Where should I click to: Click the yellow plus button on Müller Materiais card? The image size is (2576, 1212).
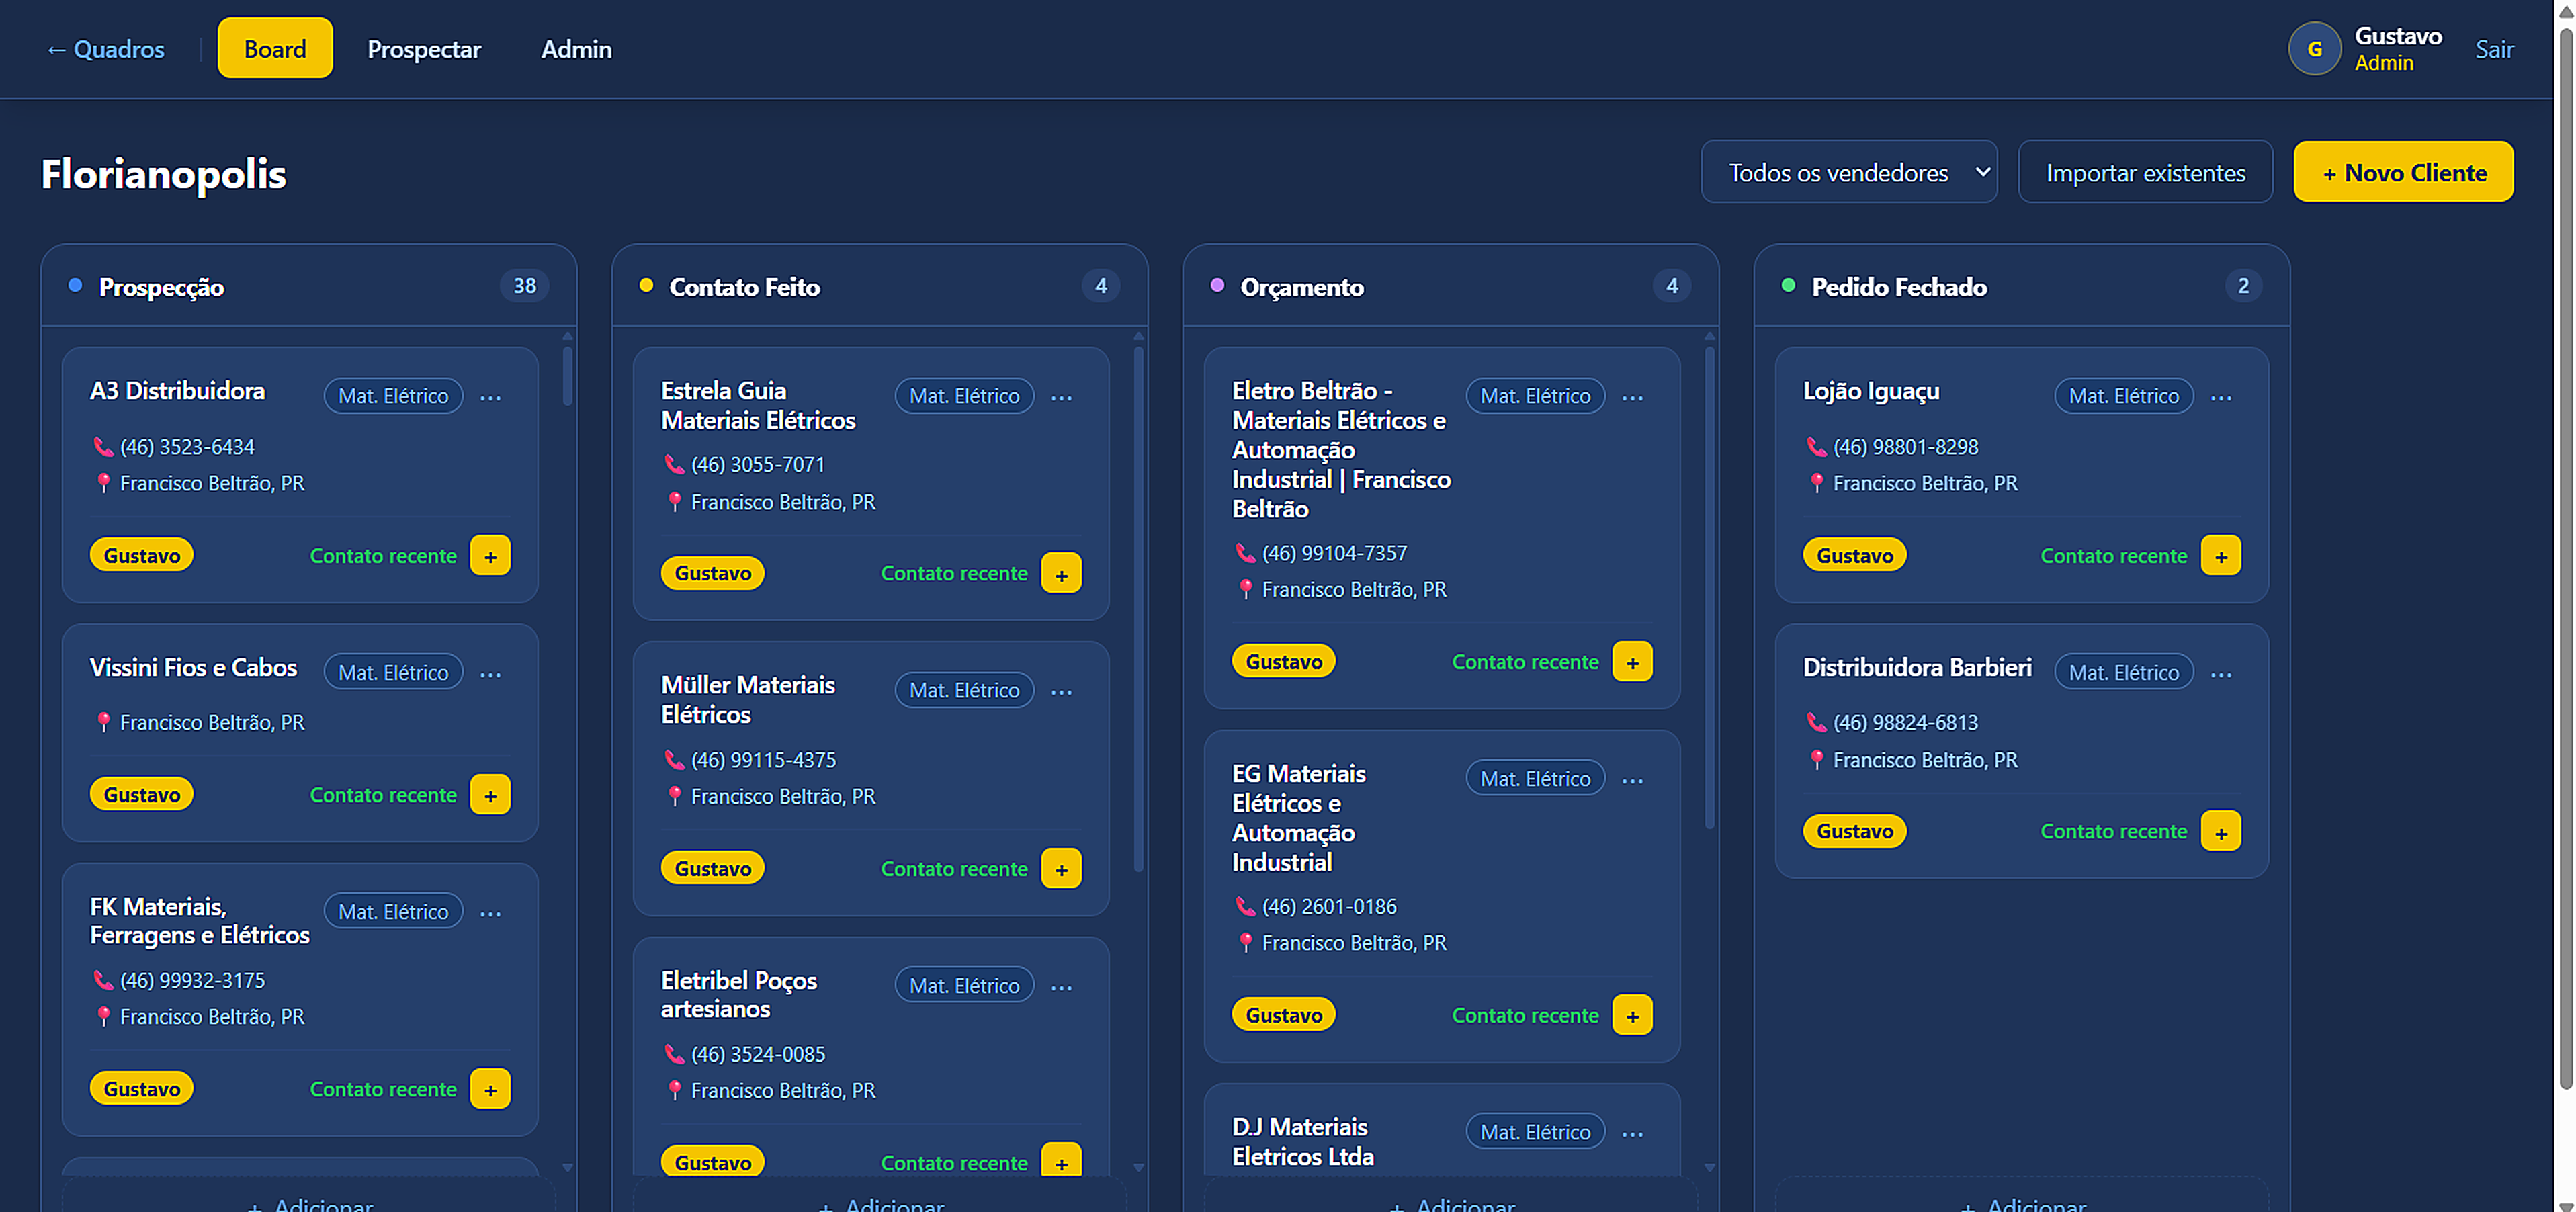pos(1061,868)
